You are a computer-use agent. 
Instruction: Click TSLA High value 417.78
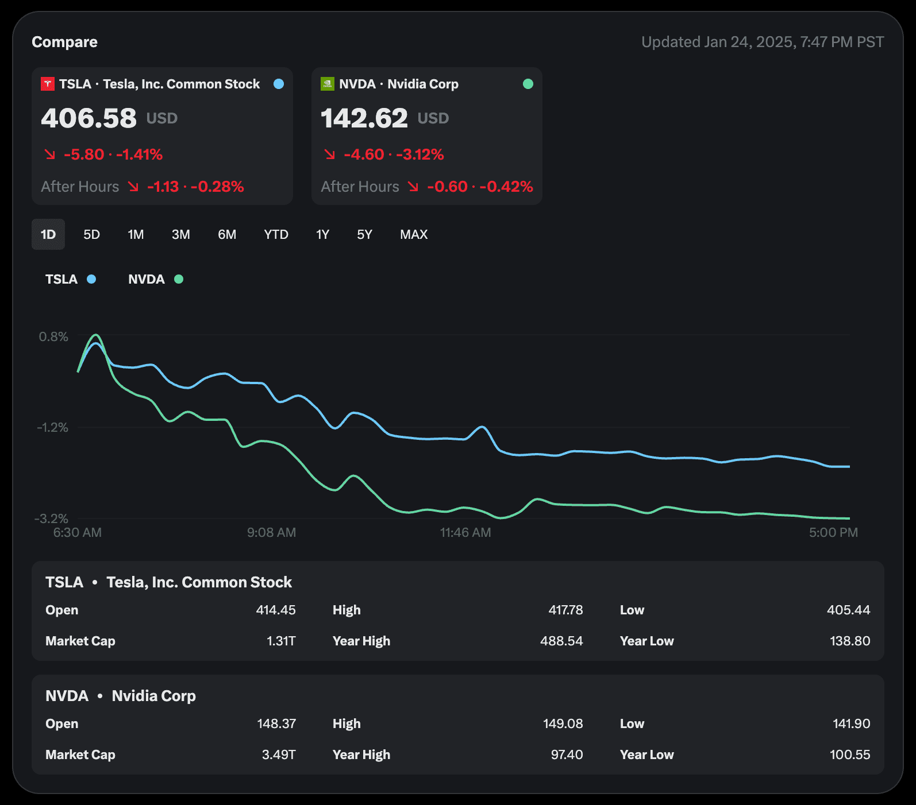[x=565, y=610]
